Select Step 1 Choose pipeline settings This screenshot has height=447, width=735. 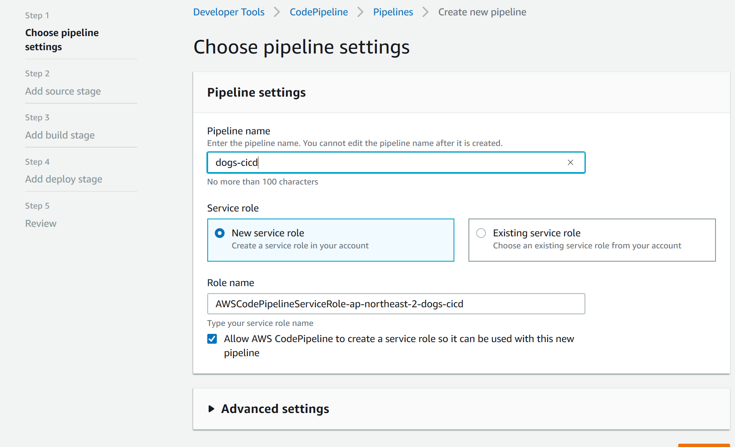[x=62, y=40]
